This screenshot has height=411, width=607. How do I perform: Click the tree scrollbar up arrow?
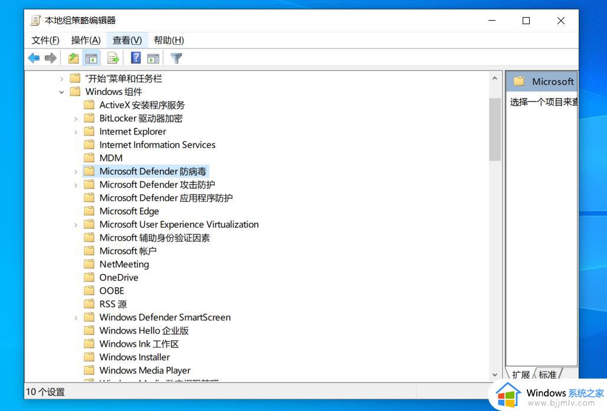point(495,78)
